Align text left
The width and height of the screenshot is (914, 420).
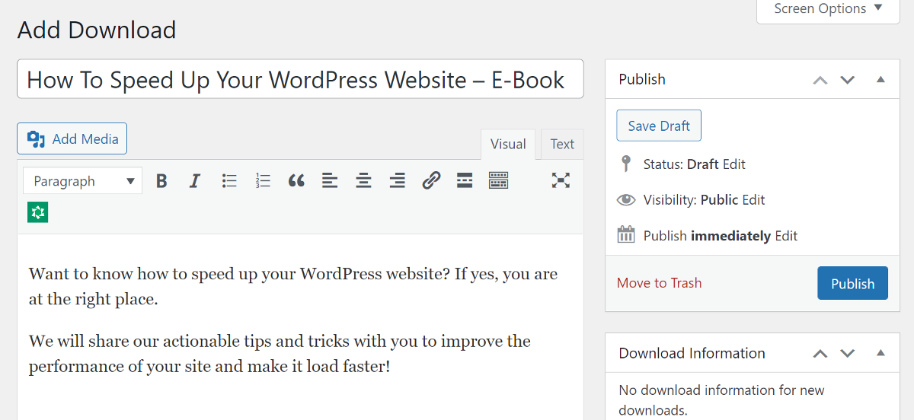click(x=330, y=181)
